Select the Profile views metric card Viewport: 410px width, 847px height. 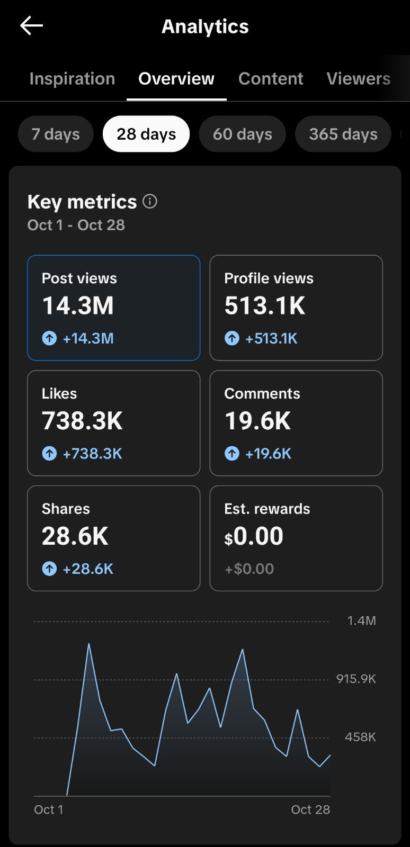tap(296, 308)
